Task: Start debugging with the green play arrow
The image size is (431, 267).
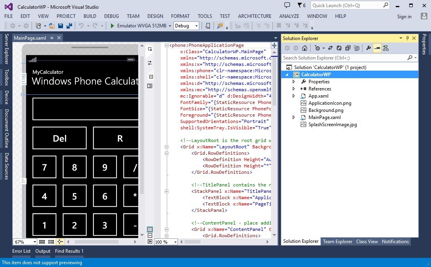Action: click(113, 26)
